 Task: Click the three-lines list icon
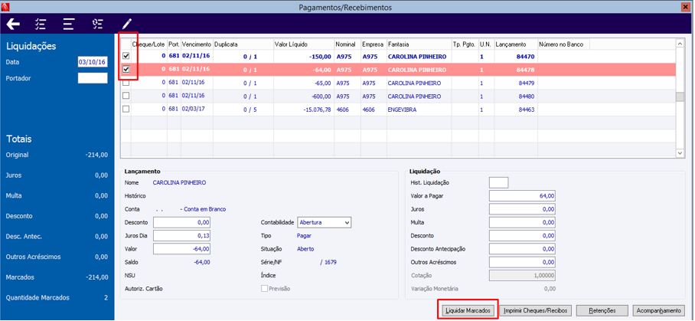[69, 25]
